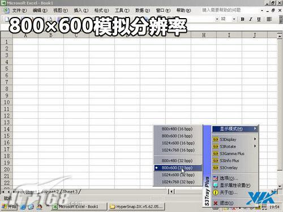Viewport: 283px width, 212px height.
Task: Click horizontal scrollbar left arrow
Action: click(x=171, y=192)
